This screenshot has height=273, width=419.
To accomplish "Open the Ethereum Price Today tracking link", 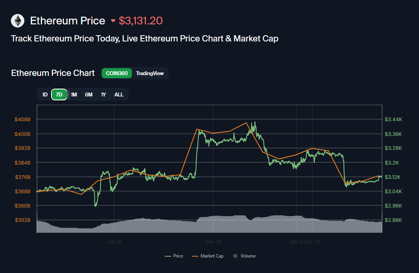I will (144, 38).
